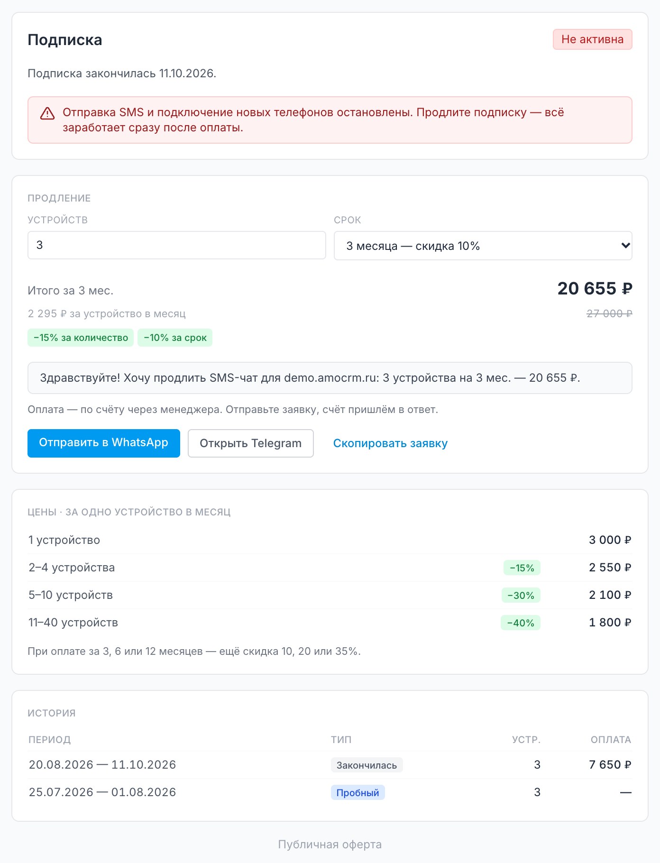Select history period 20.08.2026 — 11.10.2026
This screenshot has width=660, height=863.
click(x=102, y=765)
